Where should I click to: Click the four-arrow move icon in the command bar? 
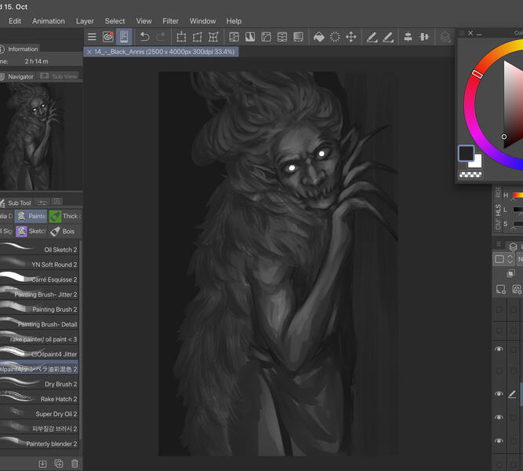[351, 37]
